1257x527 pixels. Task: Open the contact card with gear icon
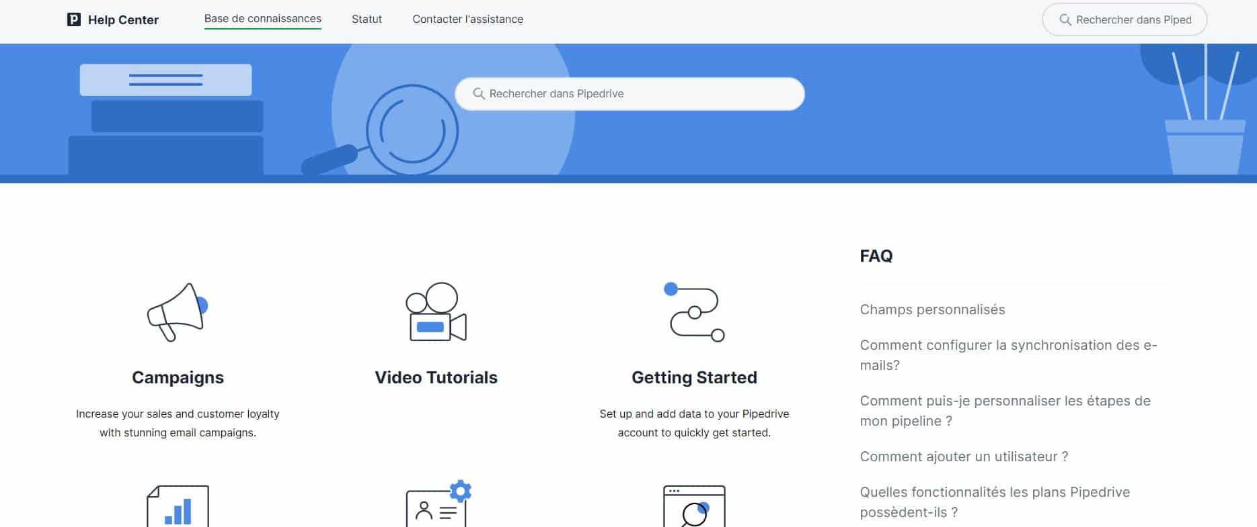(x=437, y=505)
